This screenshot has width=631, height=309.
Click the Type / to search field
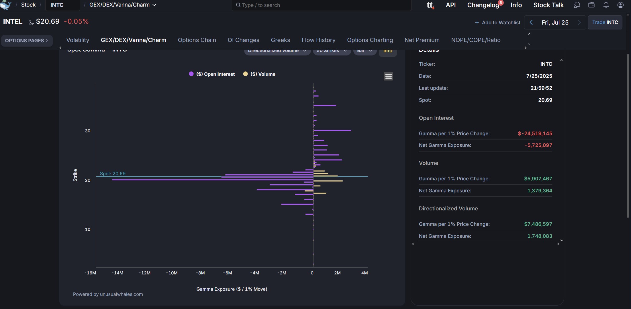(x=321, y=5)
